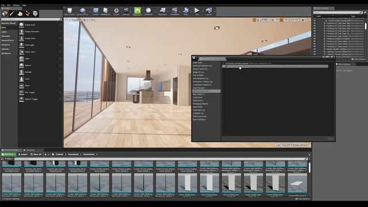Select Load Errors in Message Log list
Viewport: 368px width, 207px height.
coord(197,97)
